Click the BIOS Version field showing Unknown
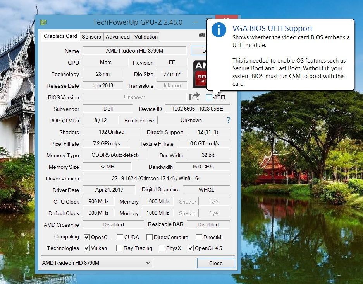The width and height of the screenshot is (363, 284). click(x=134, y=97)
